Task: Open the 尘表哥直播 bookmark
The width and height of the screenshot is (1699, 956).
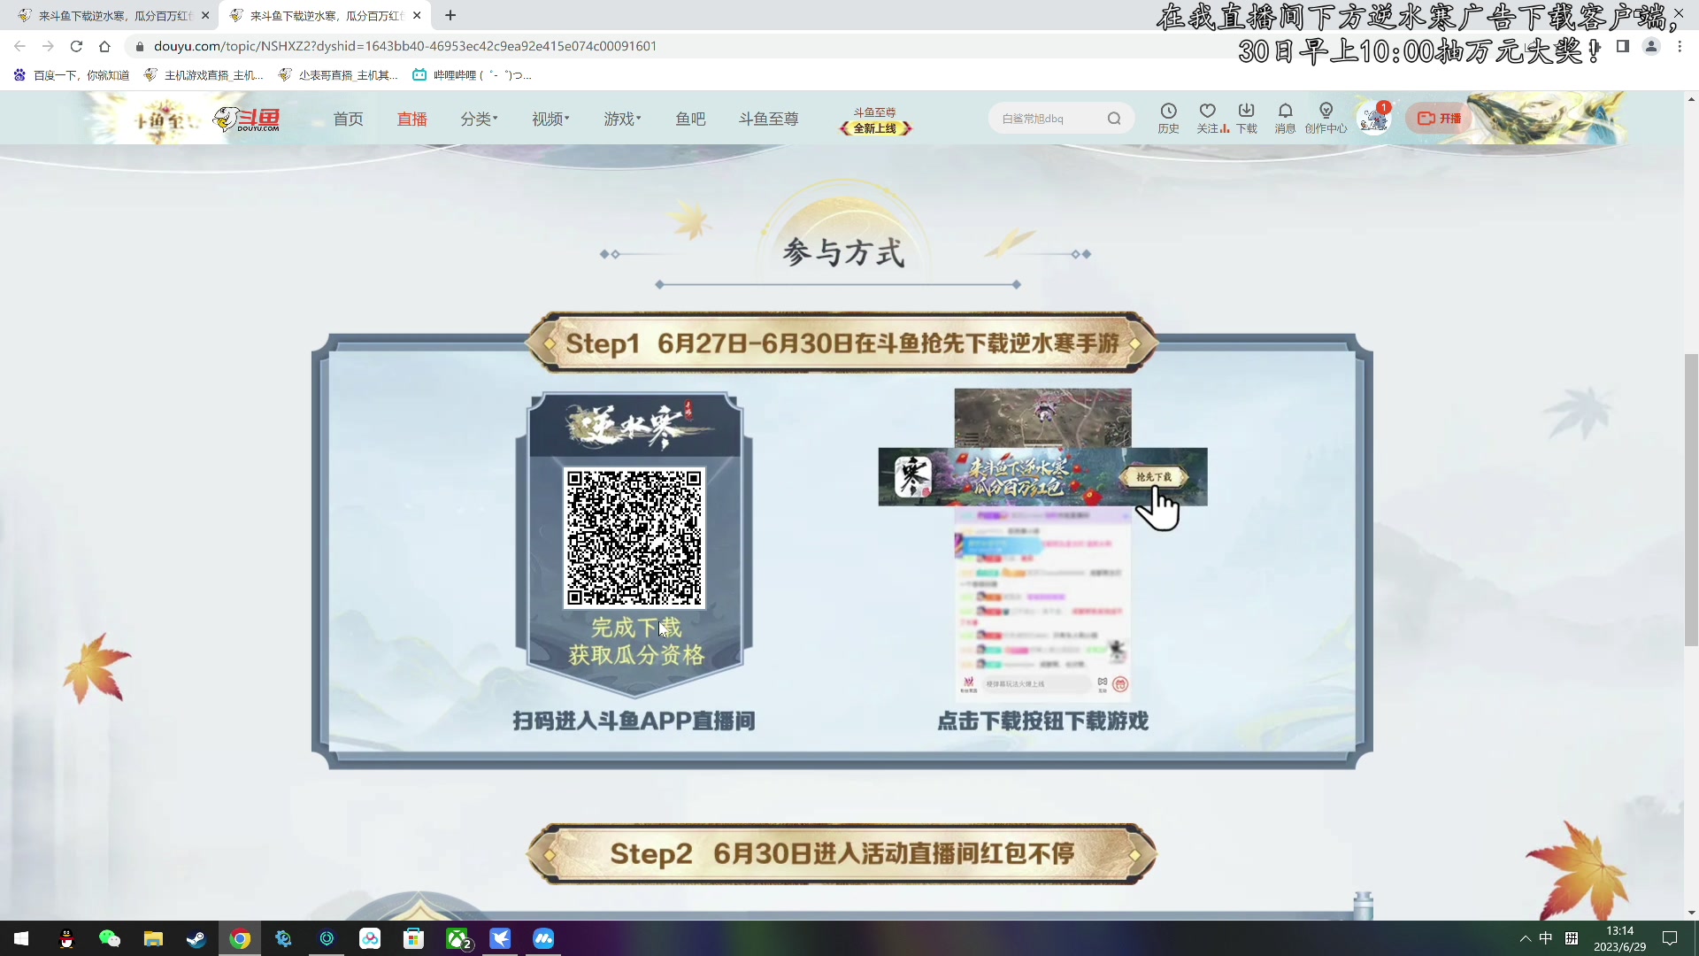Action: click(338, 75)
